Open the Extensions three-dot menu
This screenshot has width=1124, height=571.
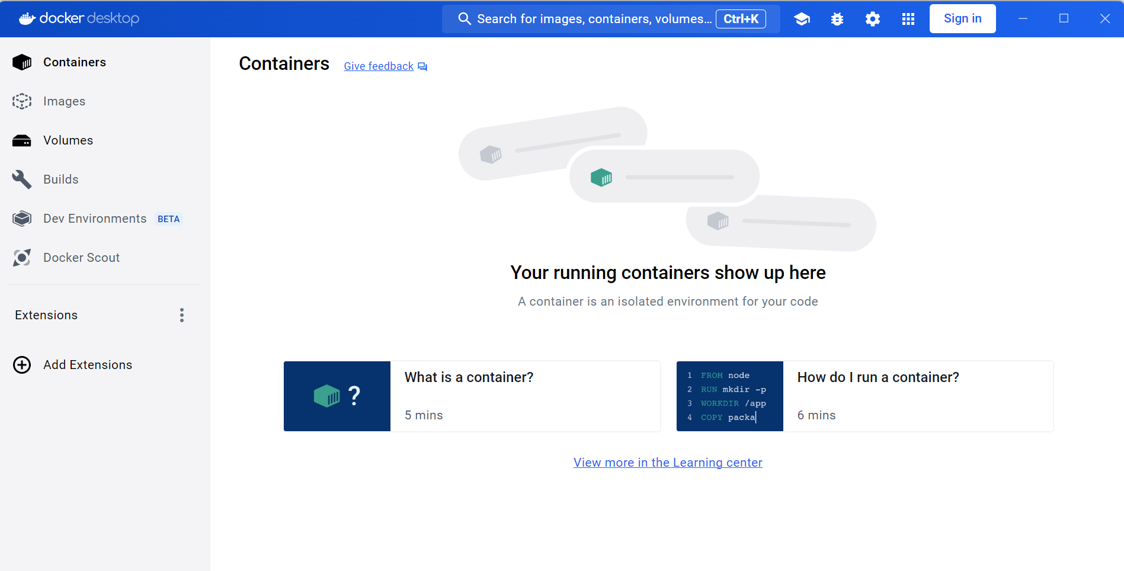point(182,315)
